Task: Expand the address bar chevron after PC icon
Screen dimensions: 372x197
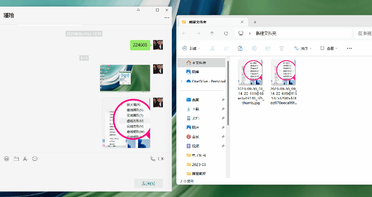Action: pos(249,33)
